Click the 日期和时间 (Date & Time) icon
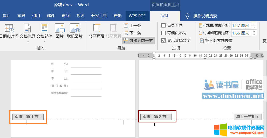Screen dimensions: 267x138 point(9,28)
